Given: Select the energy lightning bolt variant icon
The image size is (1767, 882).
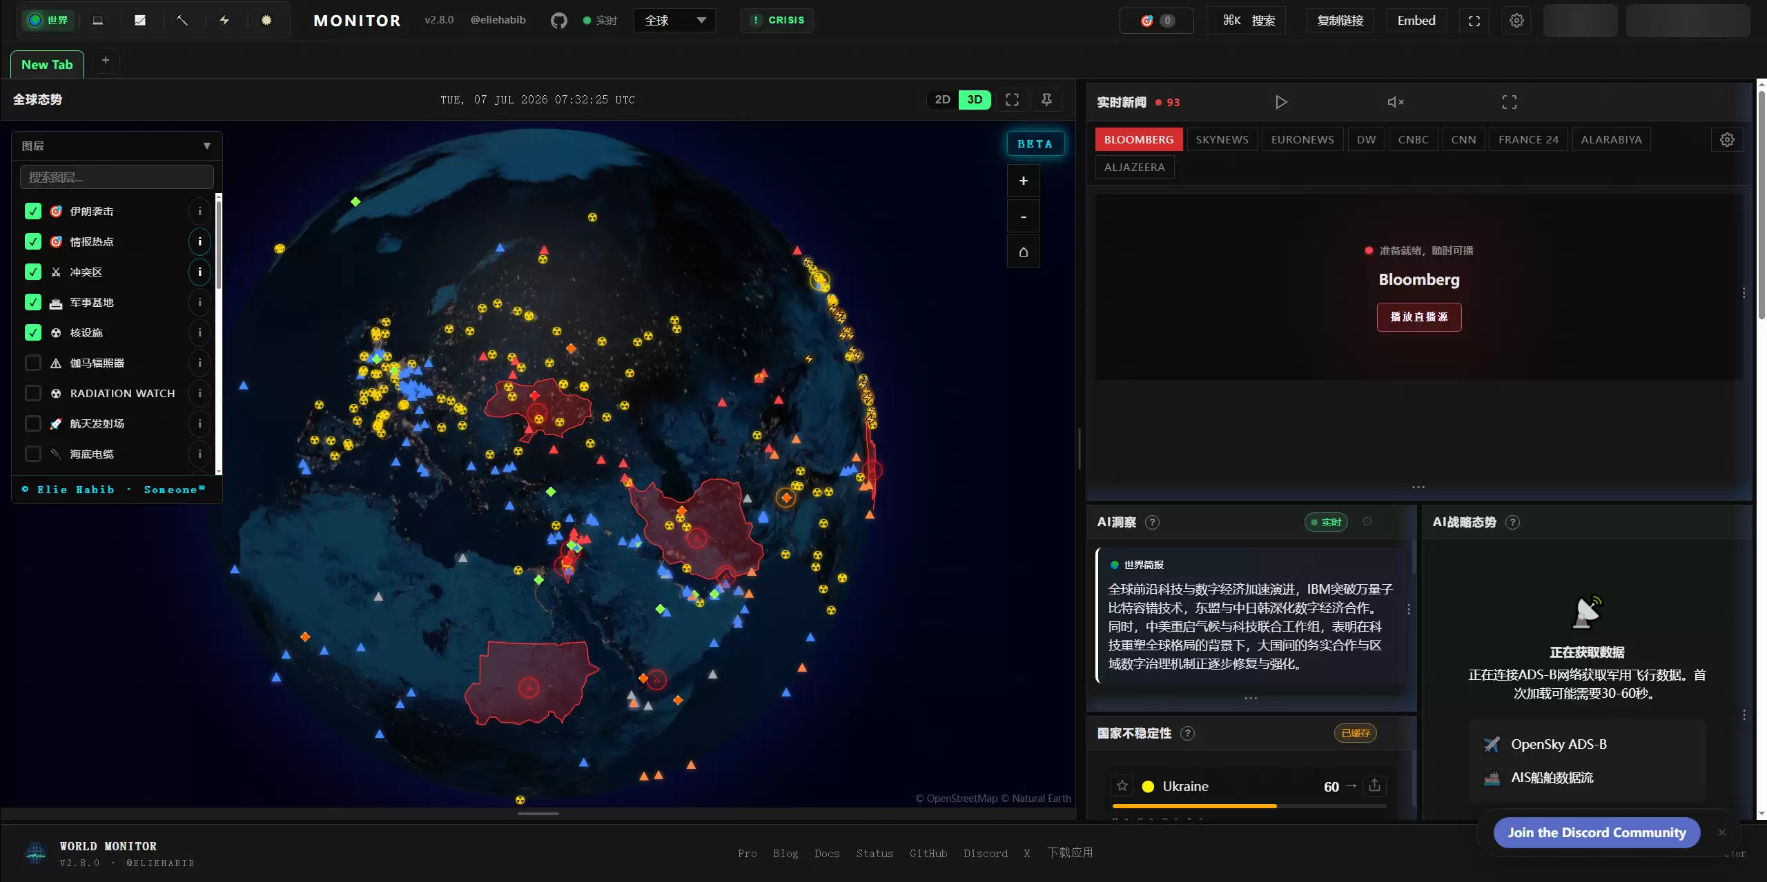Looking at the screenshot, I should point(224,21).
